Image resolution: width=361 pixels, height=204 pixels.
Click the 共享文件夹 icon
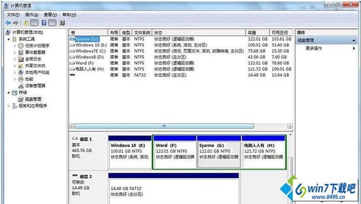(21, 66)
